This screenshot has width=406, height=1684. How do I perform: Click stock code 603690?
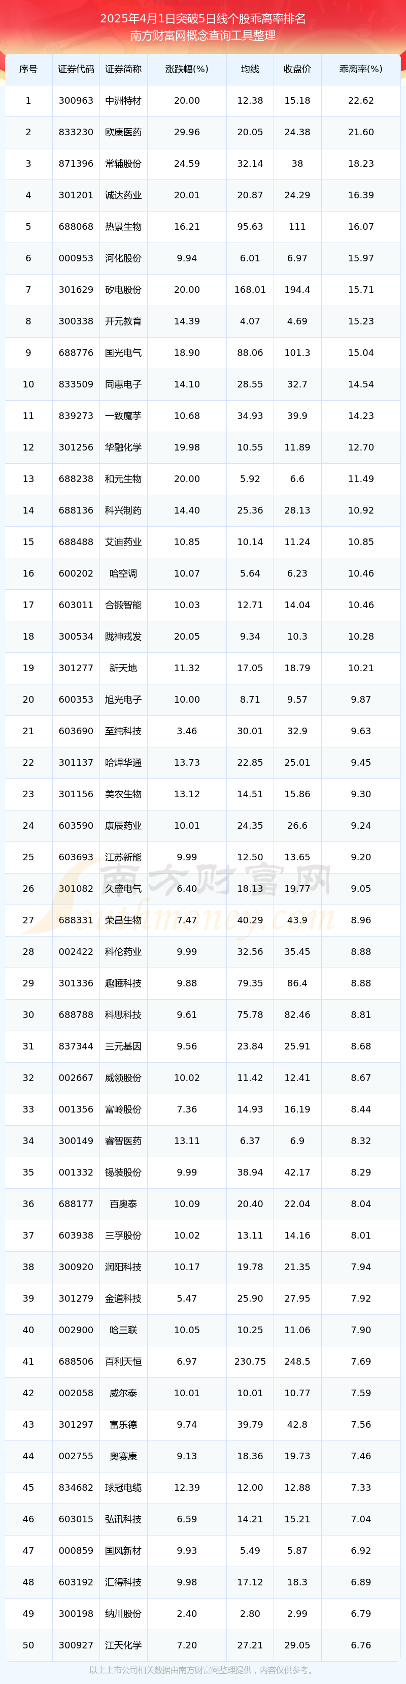click(x=76, y=732)
